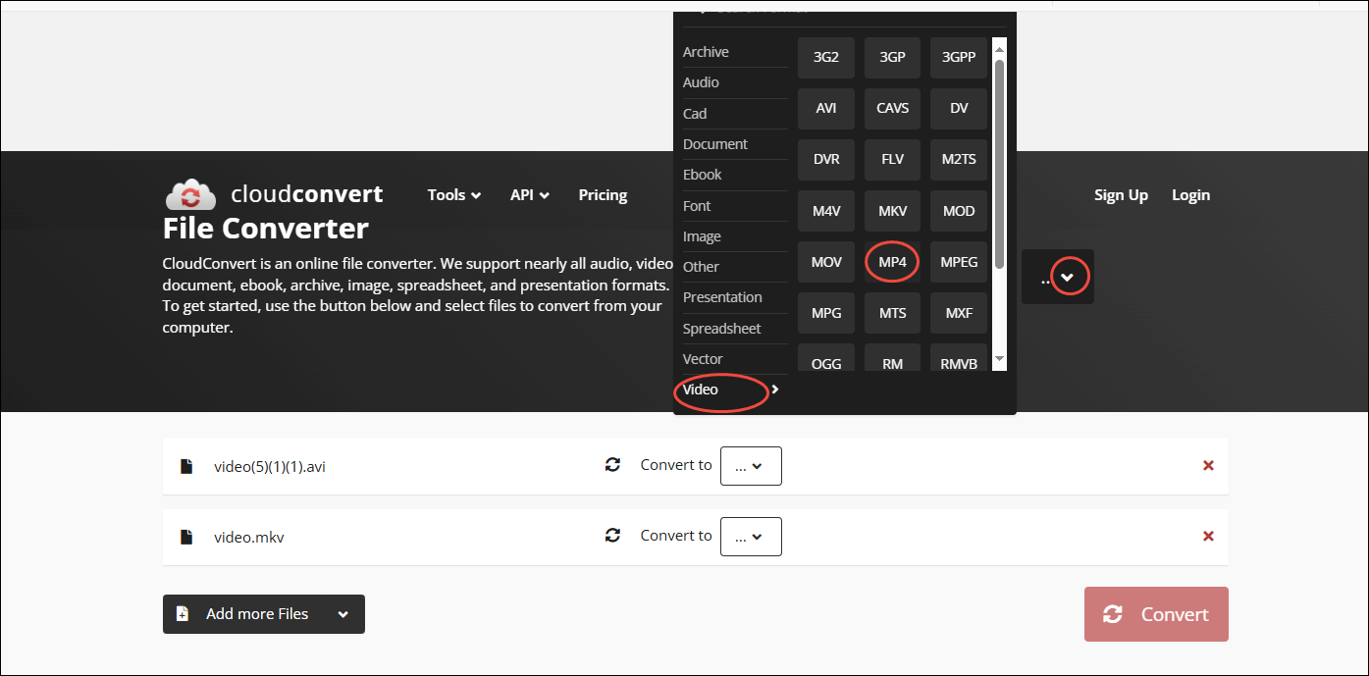Viewport: 1369px width, 676px height.
Task: Choose the 3GPP format
Action: click(959, 57)
